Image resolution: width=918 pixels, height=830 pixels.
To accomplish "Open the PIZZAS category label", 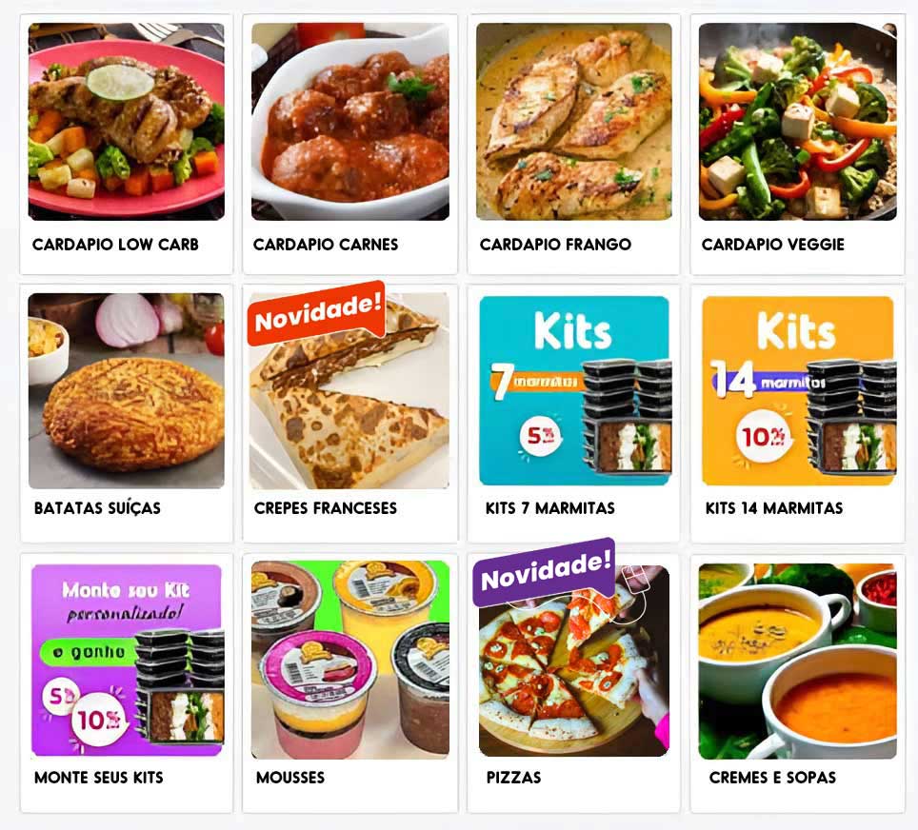I will coord(514,778).
